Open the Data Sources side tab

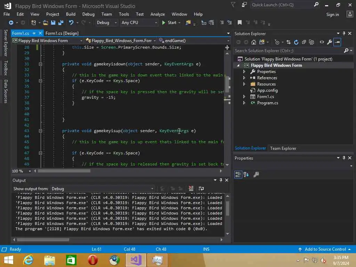pos(6,91)
